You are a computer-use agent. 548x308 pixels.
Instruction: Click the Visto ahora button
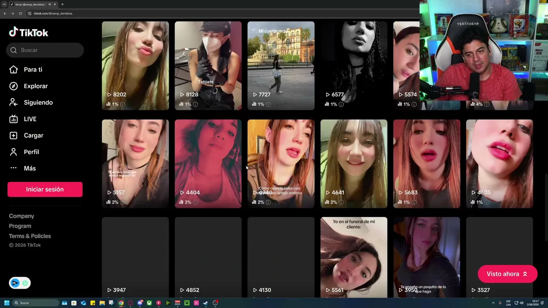(507, 274)
